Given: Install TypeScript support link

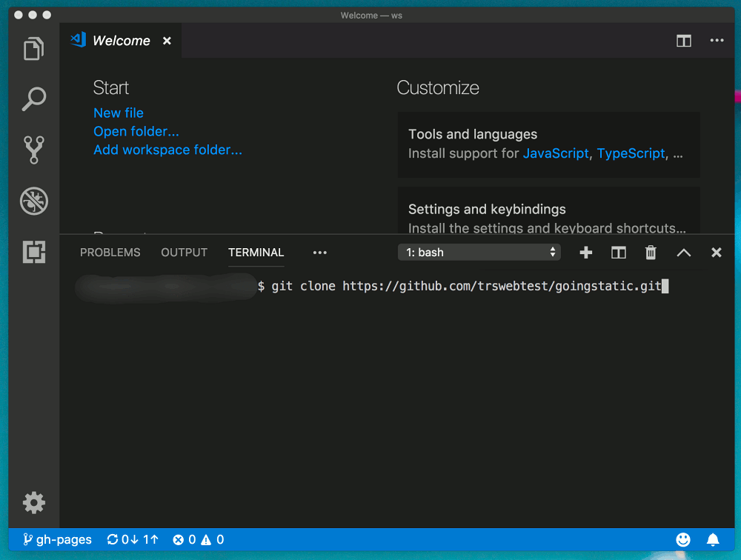Looking at the screenshot, I should [631, 153].
